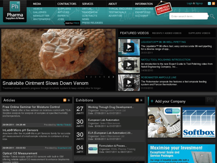The image size is (217, 163).
Task: Select slide 1 in the slideshow
Action: pos(87,77)
